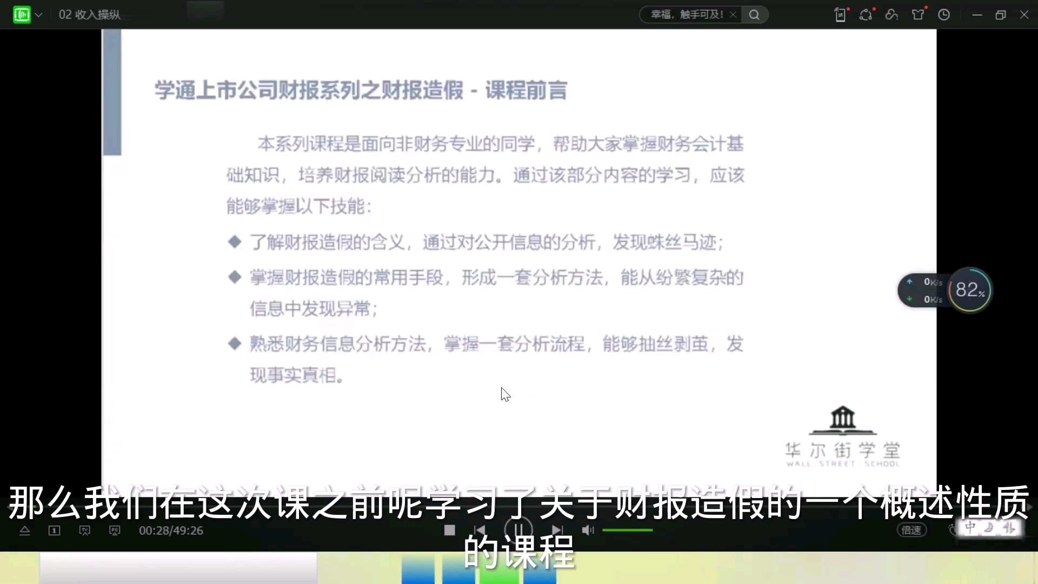Adjust the green volume slider
This screenshot has width=1038, height=584.
[x=628, y=530]
